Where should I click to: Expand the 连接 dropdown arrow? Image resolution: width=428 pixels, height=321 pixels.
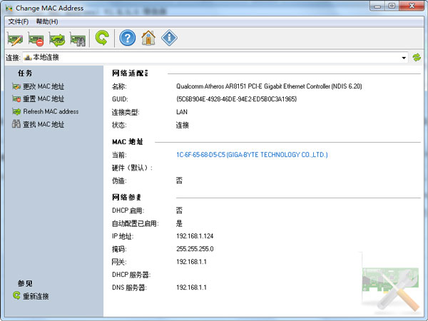(404, 58)
